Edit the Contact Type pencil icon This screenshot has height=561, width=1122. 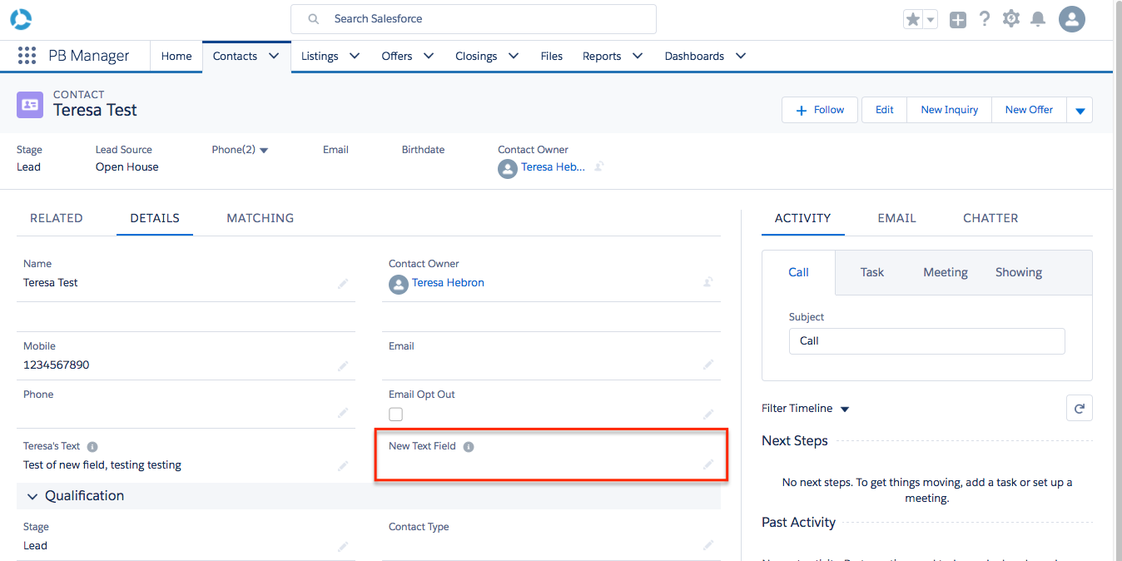(x=708, y=545)
